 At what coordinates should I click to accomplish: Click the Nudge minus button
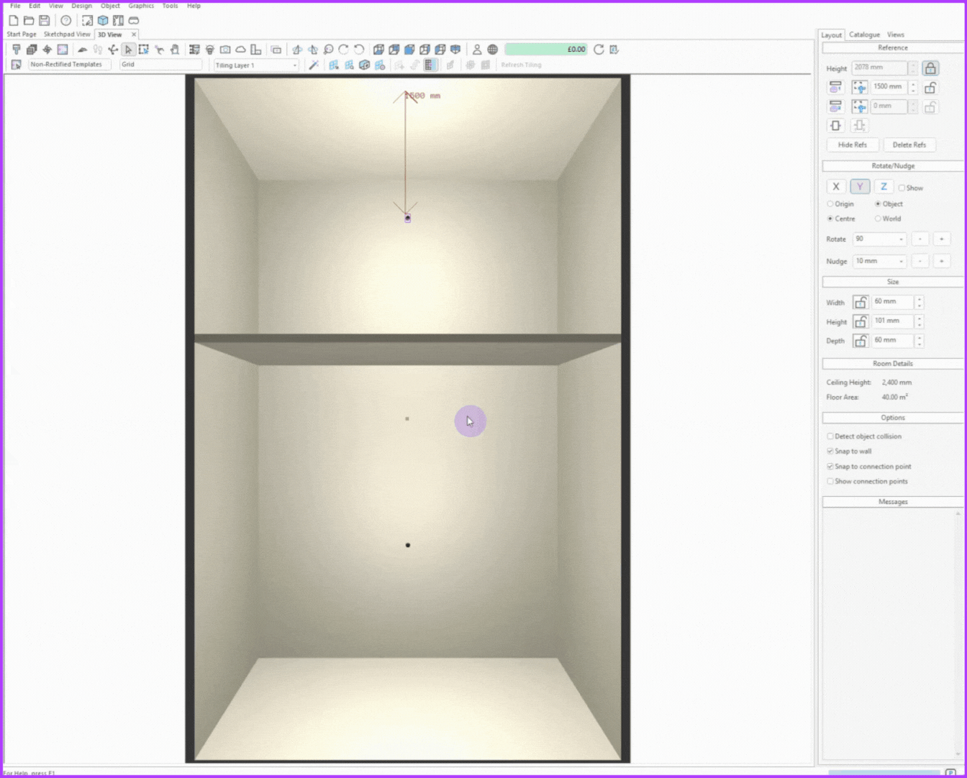pyautogui.click(x=920, y=261)
